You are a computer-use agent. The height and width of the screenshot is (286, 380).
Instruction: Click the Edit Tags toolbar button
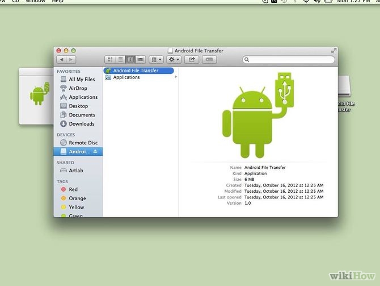(x=209, y=60)
